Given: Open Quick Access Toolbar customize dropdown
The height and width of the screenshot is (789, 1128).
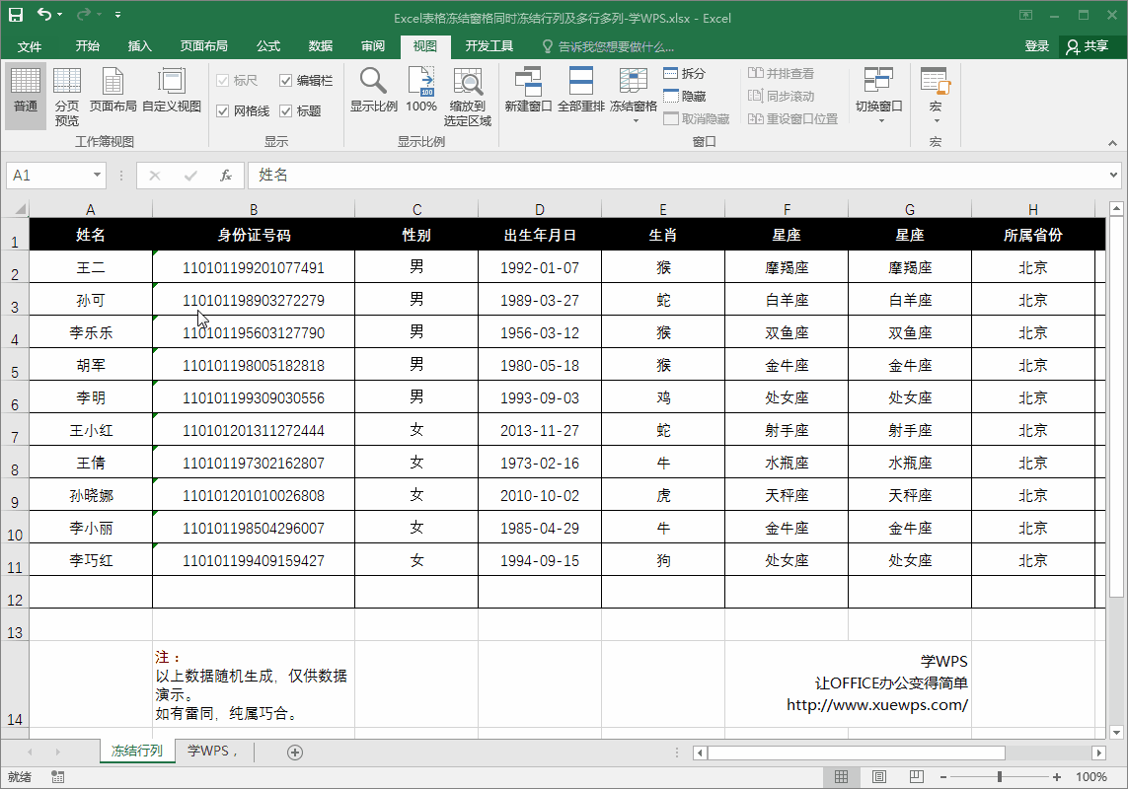Looking at the screenshot, I should [x=118, y=15].
